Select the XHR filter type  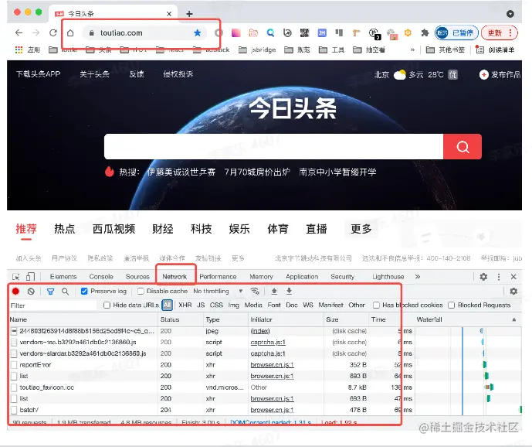(x=185, y=305)
